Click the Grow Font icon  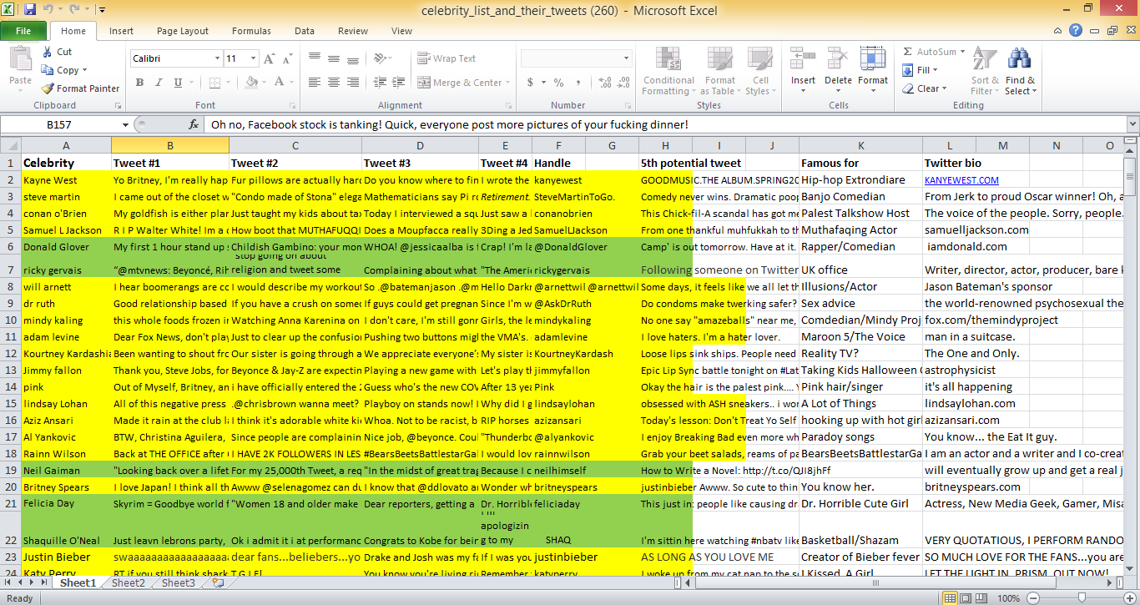(x=270, y=59)
